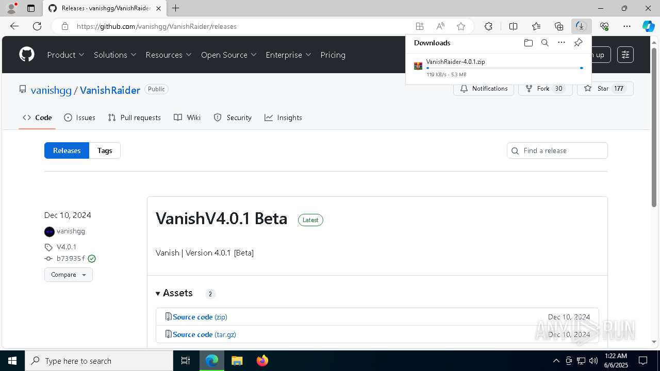Refresh the page
660x371 pixels.
37,26
